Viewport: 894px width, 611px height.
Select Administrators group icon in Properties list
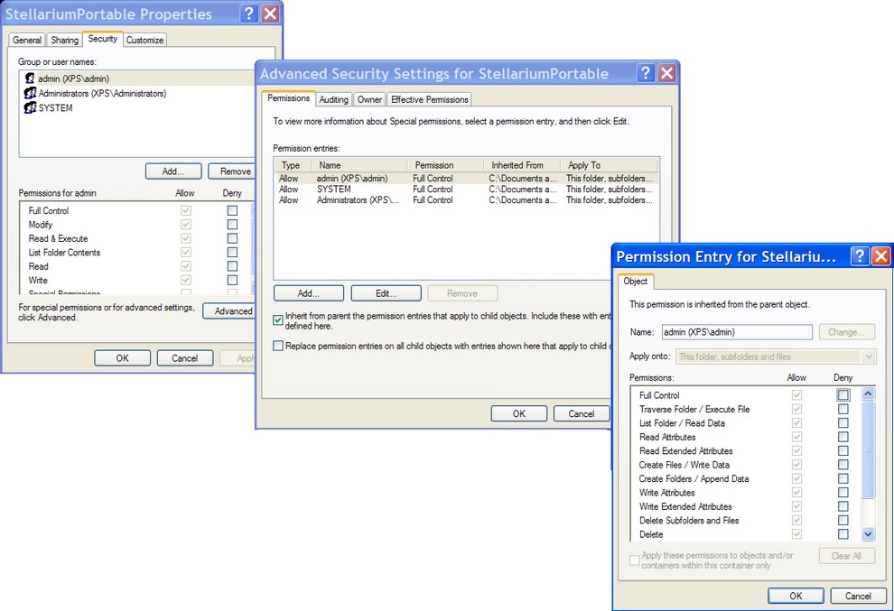pos(30,93)
